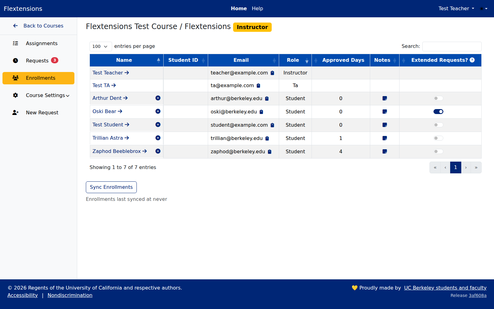Viewport: 494px width, 309px height.
Task: Open notes icon for Zaphod Beeblebrox
Action: click(x=385, y=151)
